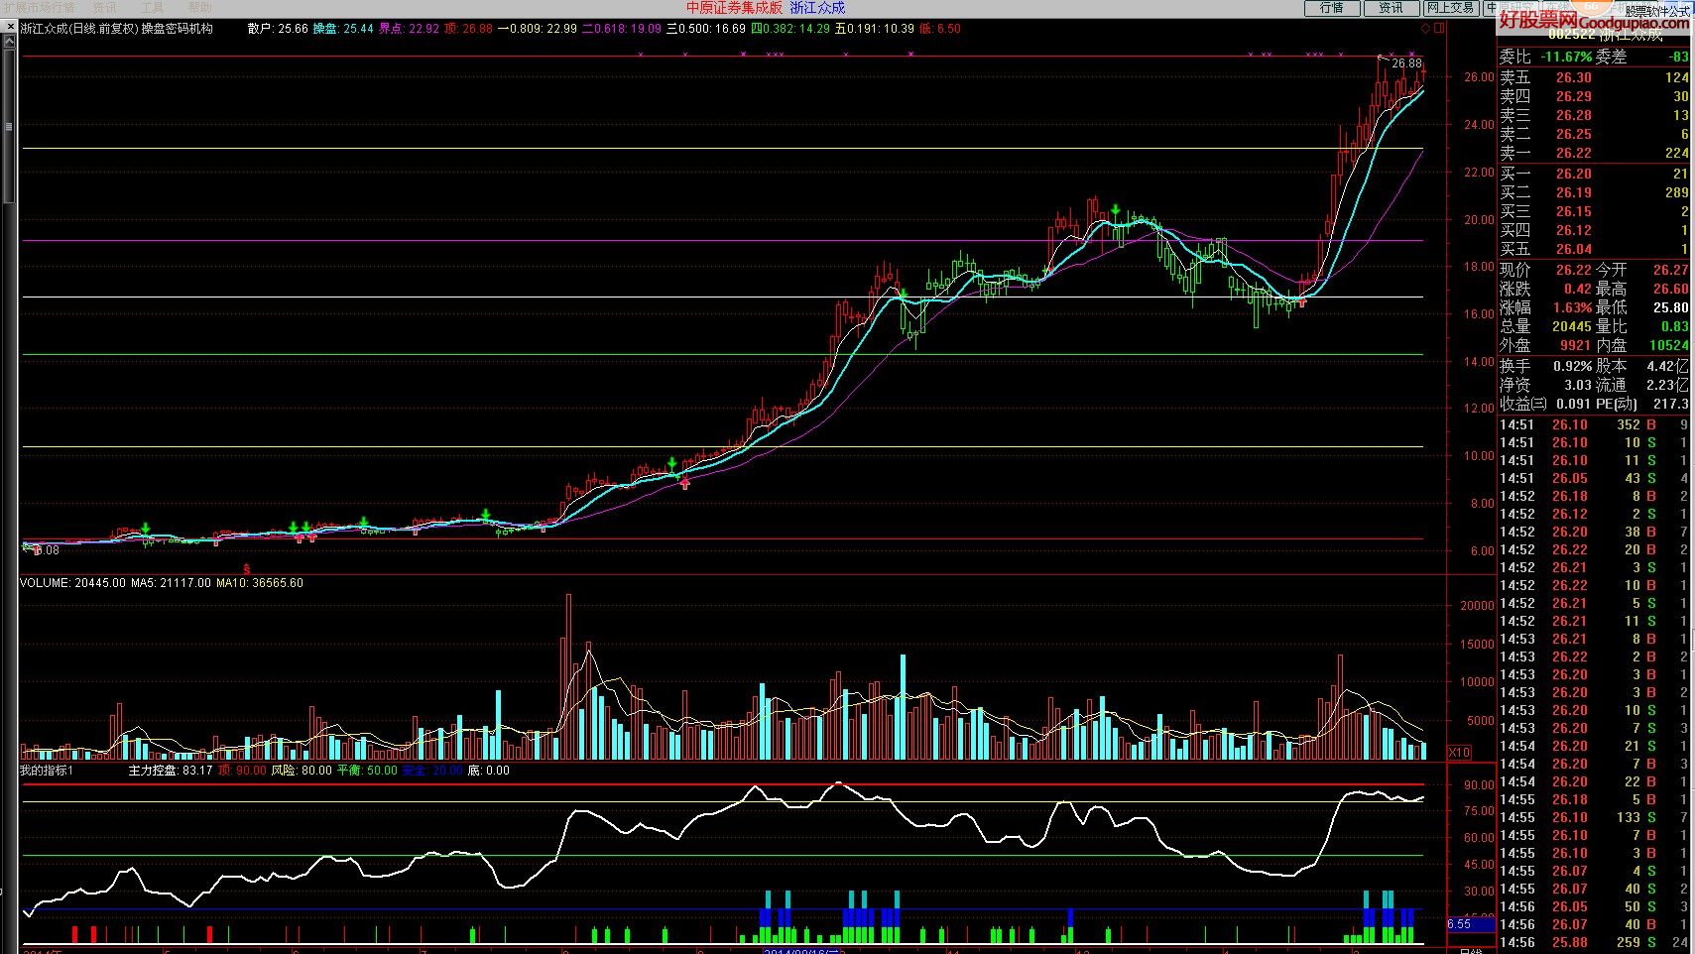Open the 工具 menu
The width and height of the screenshot is (1695, 954).
[x=152, y=7]
